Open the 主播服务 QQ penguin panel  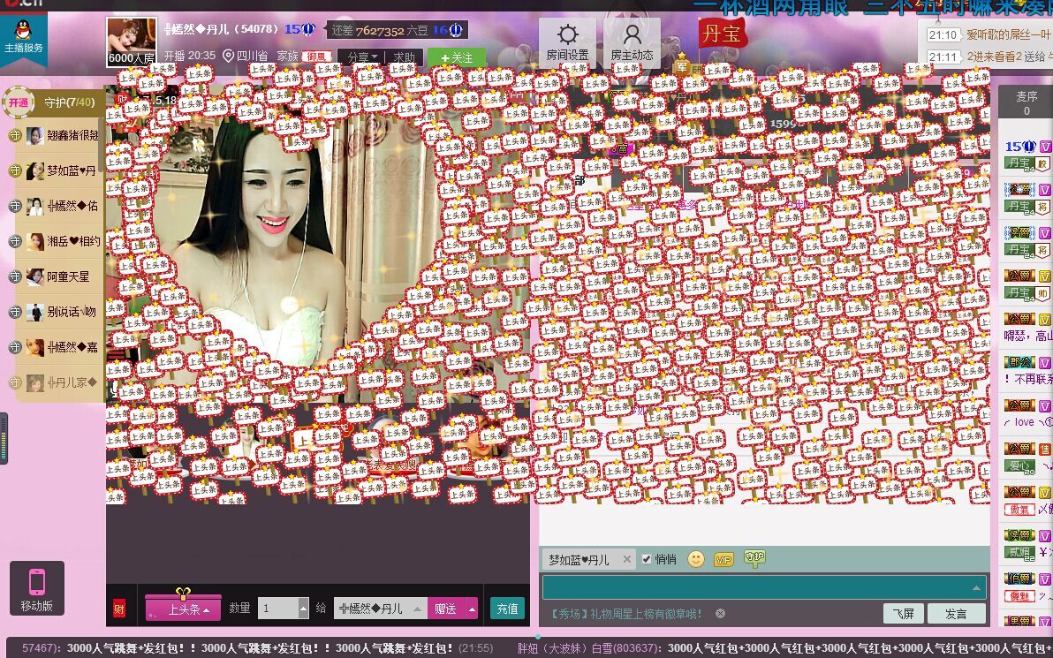coord(24,38)
